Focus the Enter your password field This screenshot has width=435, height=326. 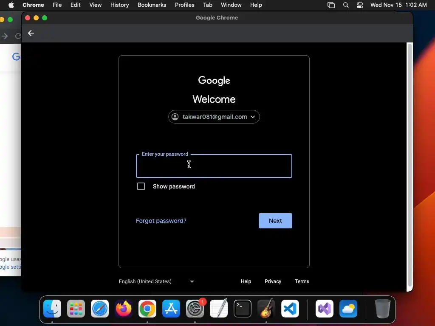click(214, 166)
